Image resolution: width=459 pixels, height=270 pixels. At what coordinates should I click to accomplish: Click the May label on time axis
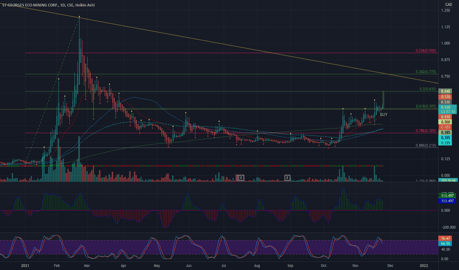tap(157, 266)
